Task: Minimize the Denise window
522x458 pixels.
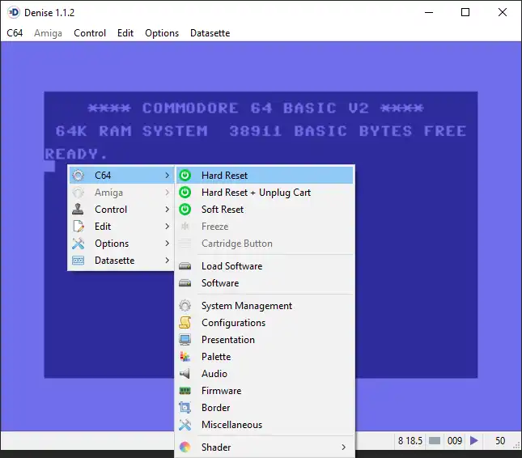Action: (429, 13)
